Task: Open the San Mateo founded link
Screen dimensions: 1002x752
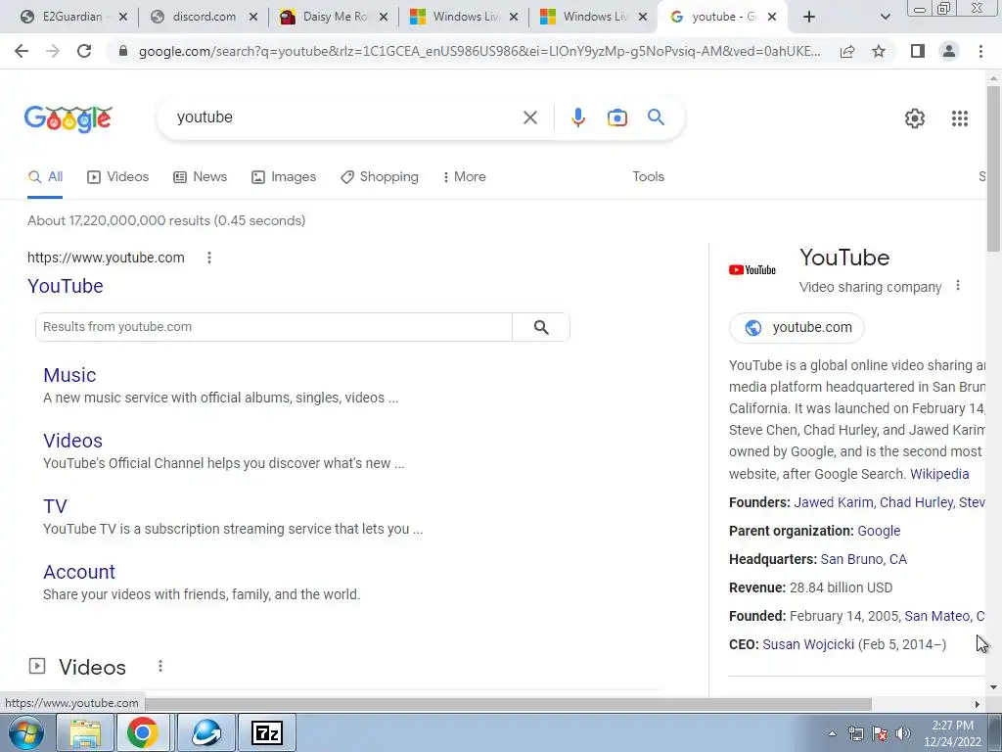Action: click(x=944, y=617)
